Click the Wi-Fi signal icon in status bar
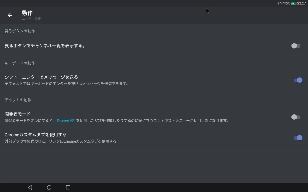Image resolution: width=308 pixels, height=192 pixels. [282, 3]
